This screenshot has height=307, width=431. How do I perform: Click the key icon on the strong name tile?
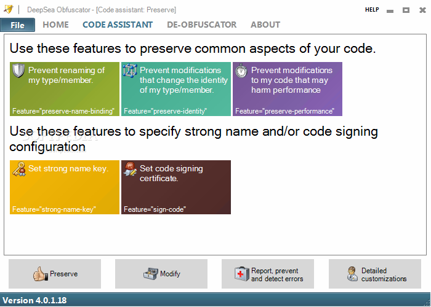tap(19, 169)
